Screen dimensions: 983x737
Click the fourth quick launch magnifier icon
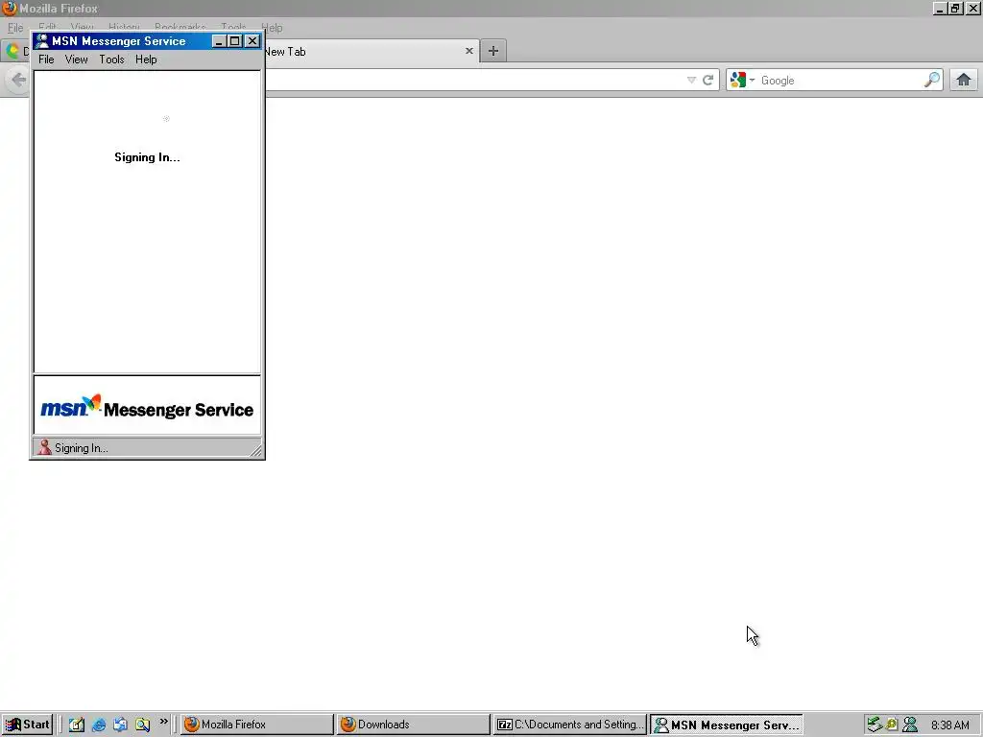[142, 725]
